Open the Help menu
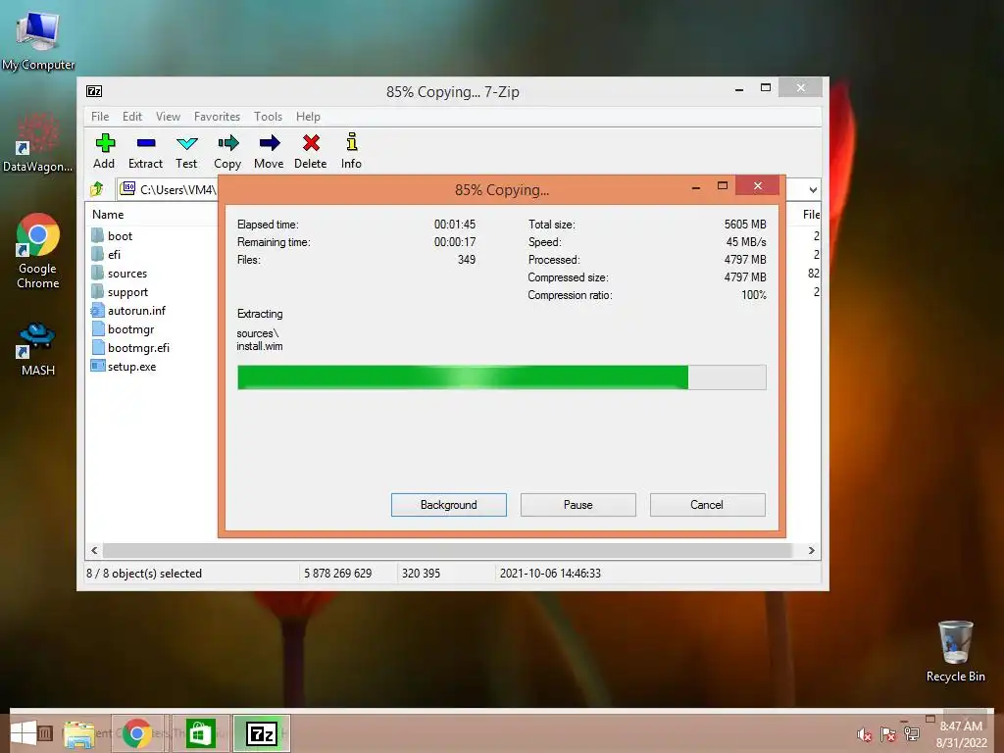Image resolution: width=1004 pixels, height=753 pixels. [x=308, y=117]
